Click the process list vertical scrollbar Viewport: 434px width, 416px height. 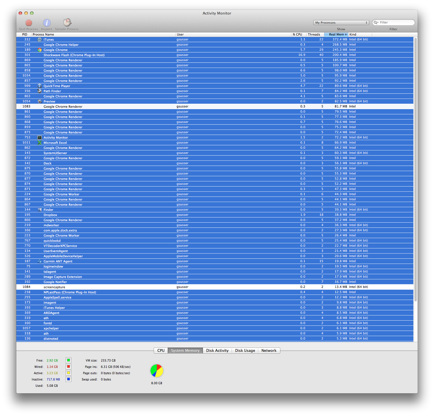tap(415, 169)
